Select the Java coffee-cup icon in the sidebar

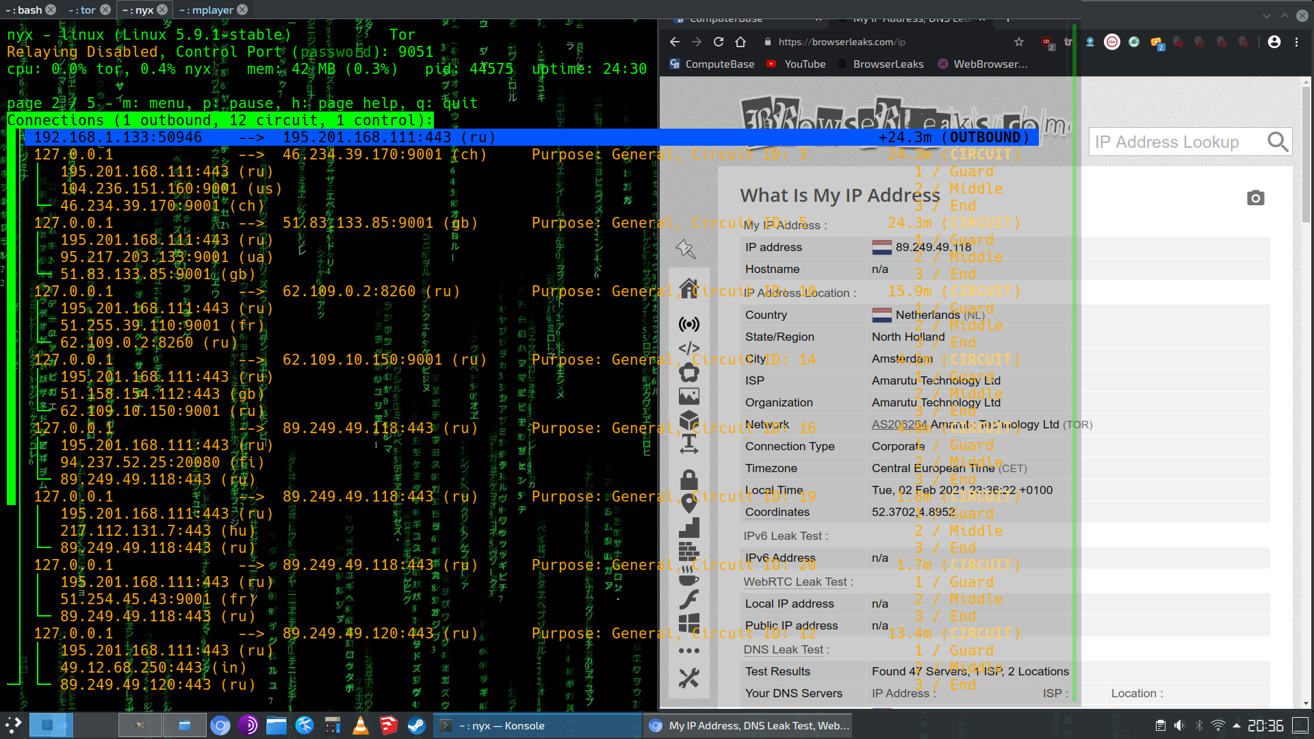pos(689,575)
